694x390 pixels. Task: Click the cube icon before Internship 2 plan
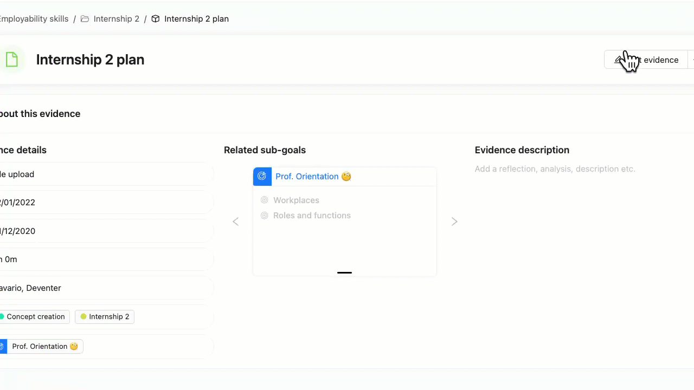(156, 19)
